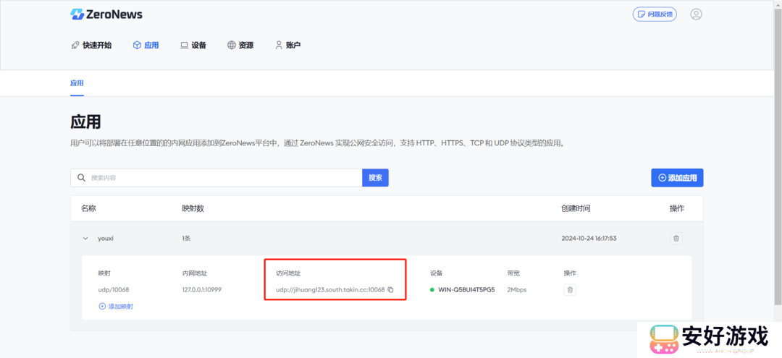782x358 pixels.
Task: Click the ZeroNews logo
Action: click(106, 14)
